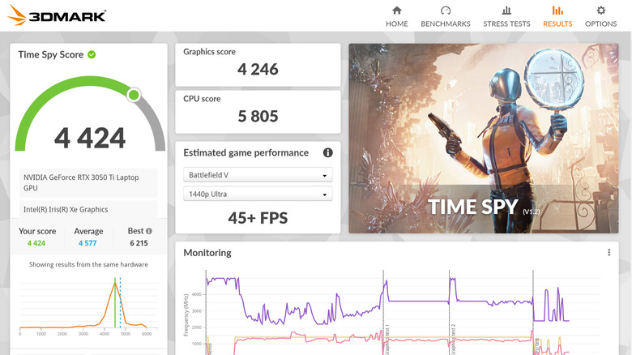Click the Graphics score value 4 246
632x355 pixels.
(258, 69)
